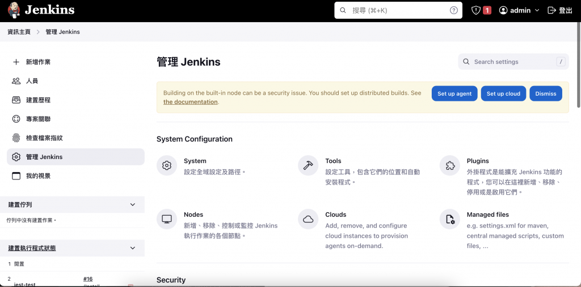Click the icon beside 專案關聯
Image resolution: width=581 pixels, height=287 pixels.
pyautogui.click(x=16, y=119)
